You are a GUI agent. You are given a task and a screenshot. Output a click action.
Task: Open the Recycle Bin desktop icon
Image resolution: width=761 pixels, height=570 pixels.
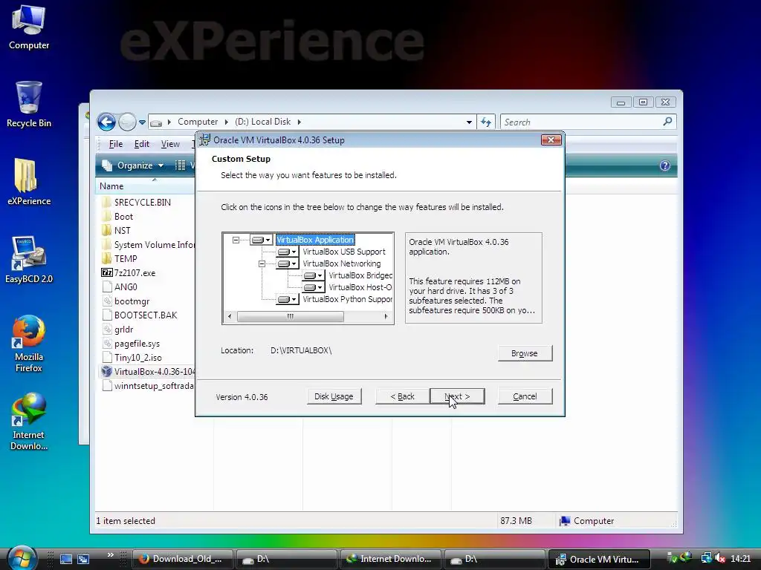(x=29, y=104)
